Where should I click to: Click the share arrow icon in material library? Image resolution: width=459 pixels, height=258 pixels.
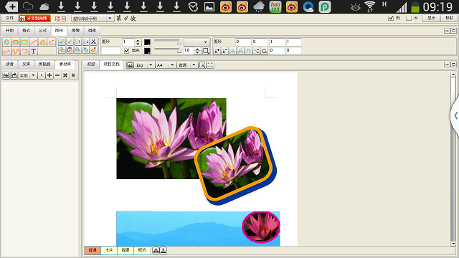[x=14, y=75]
